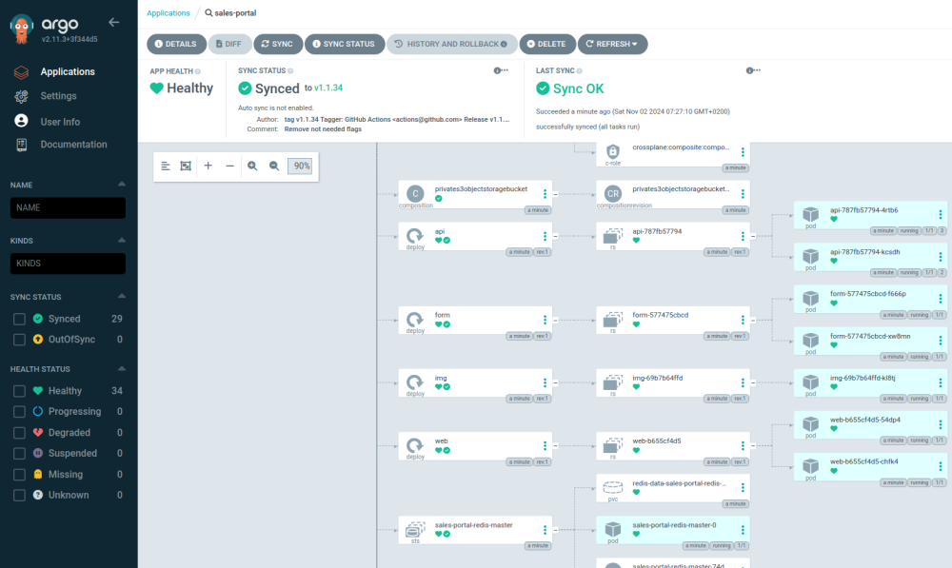Open the REFRESH dropdown

pyautogui.click(x=612, y=45)
